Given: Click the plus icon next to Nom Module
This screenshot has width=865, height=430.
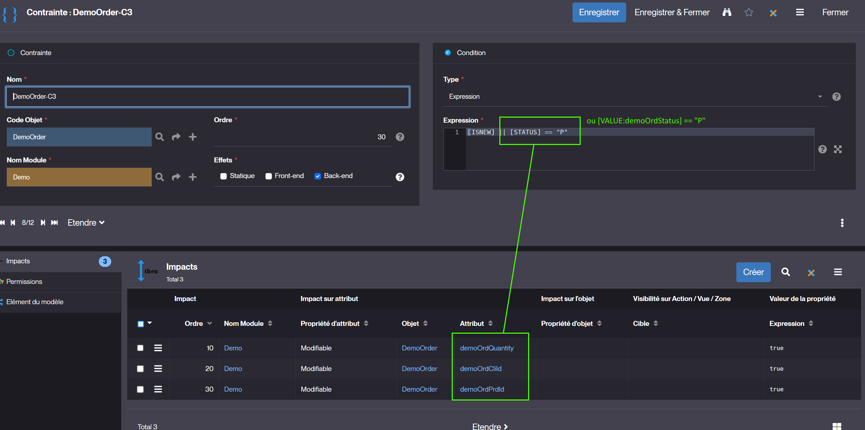Looking at the screenshot, I should [x=193, y=177].
